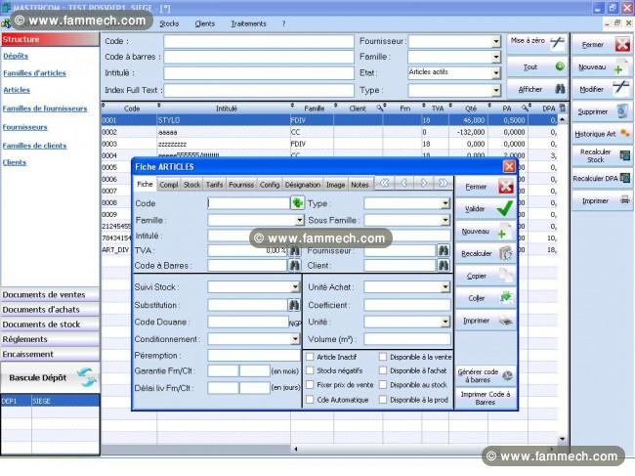Image resolution: width=635 pixels, height=476 pixels.
Task: Enable Fixer prix de vente checkbox
Action: pyautogui.click(x=310, y=385)
